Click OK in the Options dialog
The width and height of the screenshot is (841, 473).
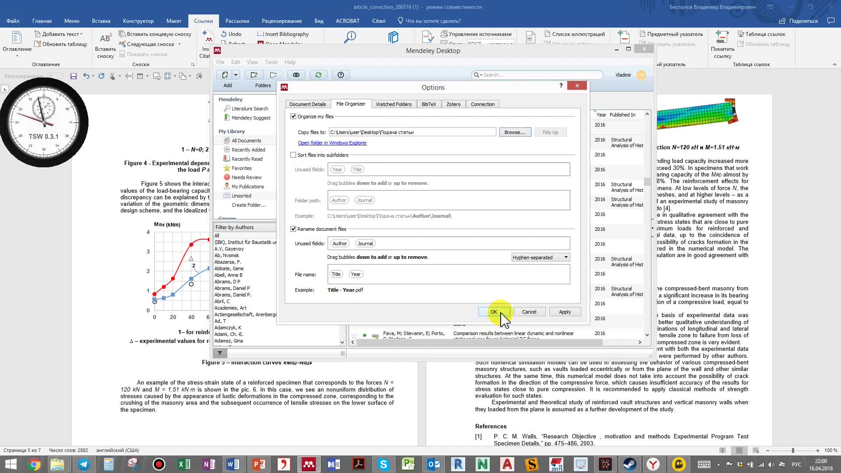494,312
